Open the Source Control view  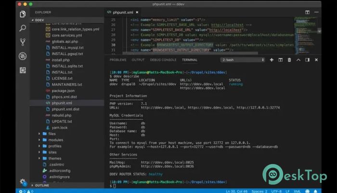[x=23, y=42]
